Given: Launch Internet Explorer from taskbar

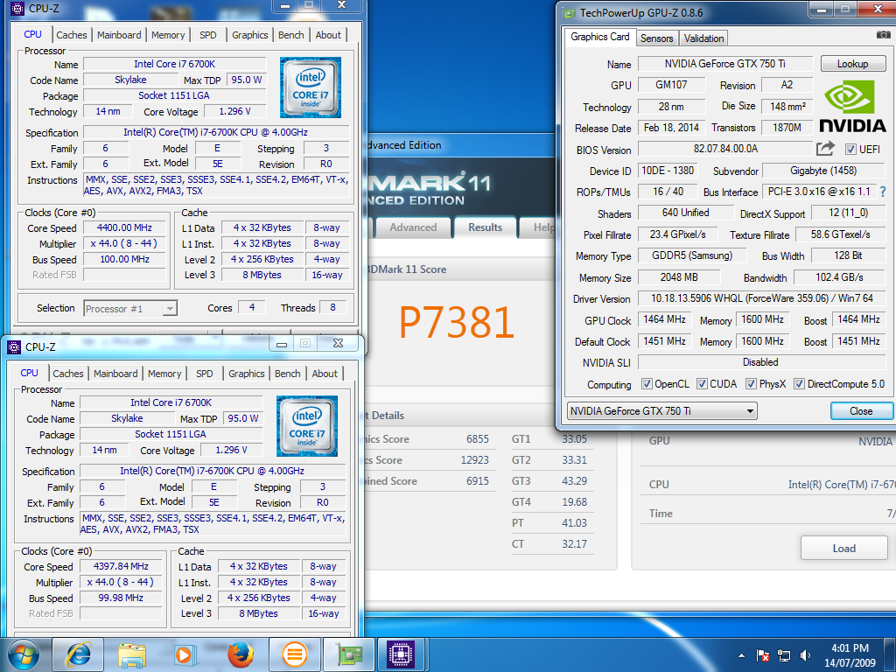Looking at the screenshot, I should tap(78, 654).
